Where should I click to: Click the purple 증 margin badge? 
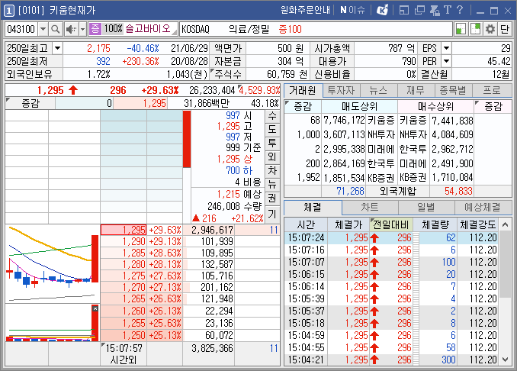[x=95, y=29]
